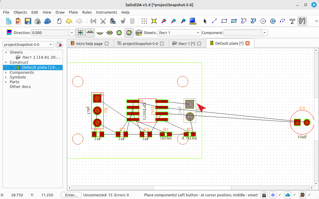Image resolution: width=319 pixels, height=199 pixels.
Task: Open the layers stack icon
Action: (9, 32)
